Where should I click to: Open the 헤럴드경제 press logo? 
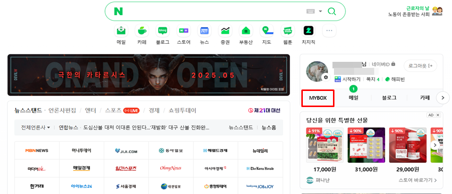[215, 150]
